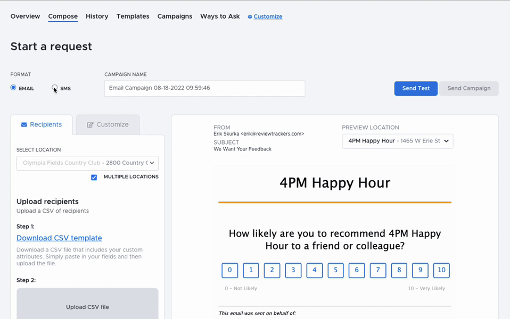Viewport: 510px width, 319px height.
Task: Select rating 9 in the preview
Action: (x=420, y=270)
